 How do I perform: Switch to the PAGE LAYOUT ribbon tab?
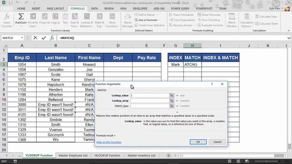[x=55, y=9]
